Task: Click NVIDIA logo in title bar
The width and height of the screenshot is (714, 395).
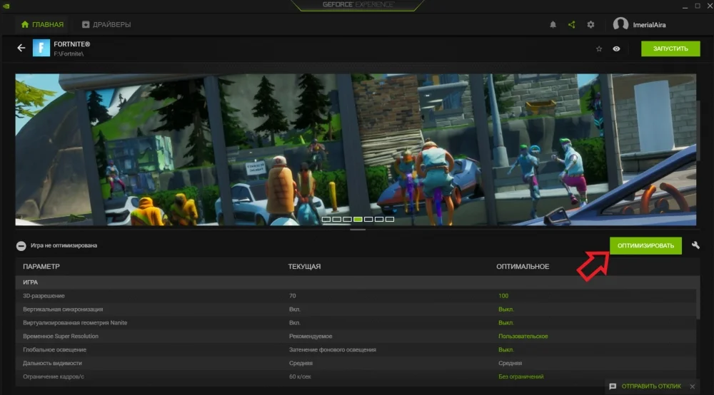Action: (x=6, y=6)
